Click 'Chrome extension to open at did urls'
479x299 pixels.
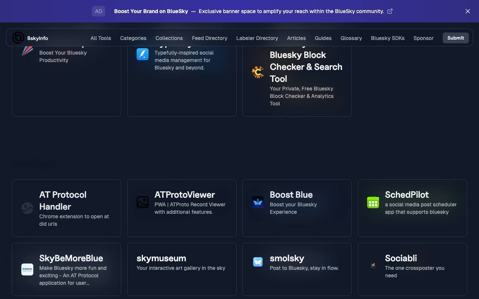pyautogui.click(x=74, y=220)
